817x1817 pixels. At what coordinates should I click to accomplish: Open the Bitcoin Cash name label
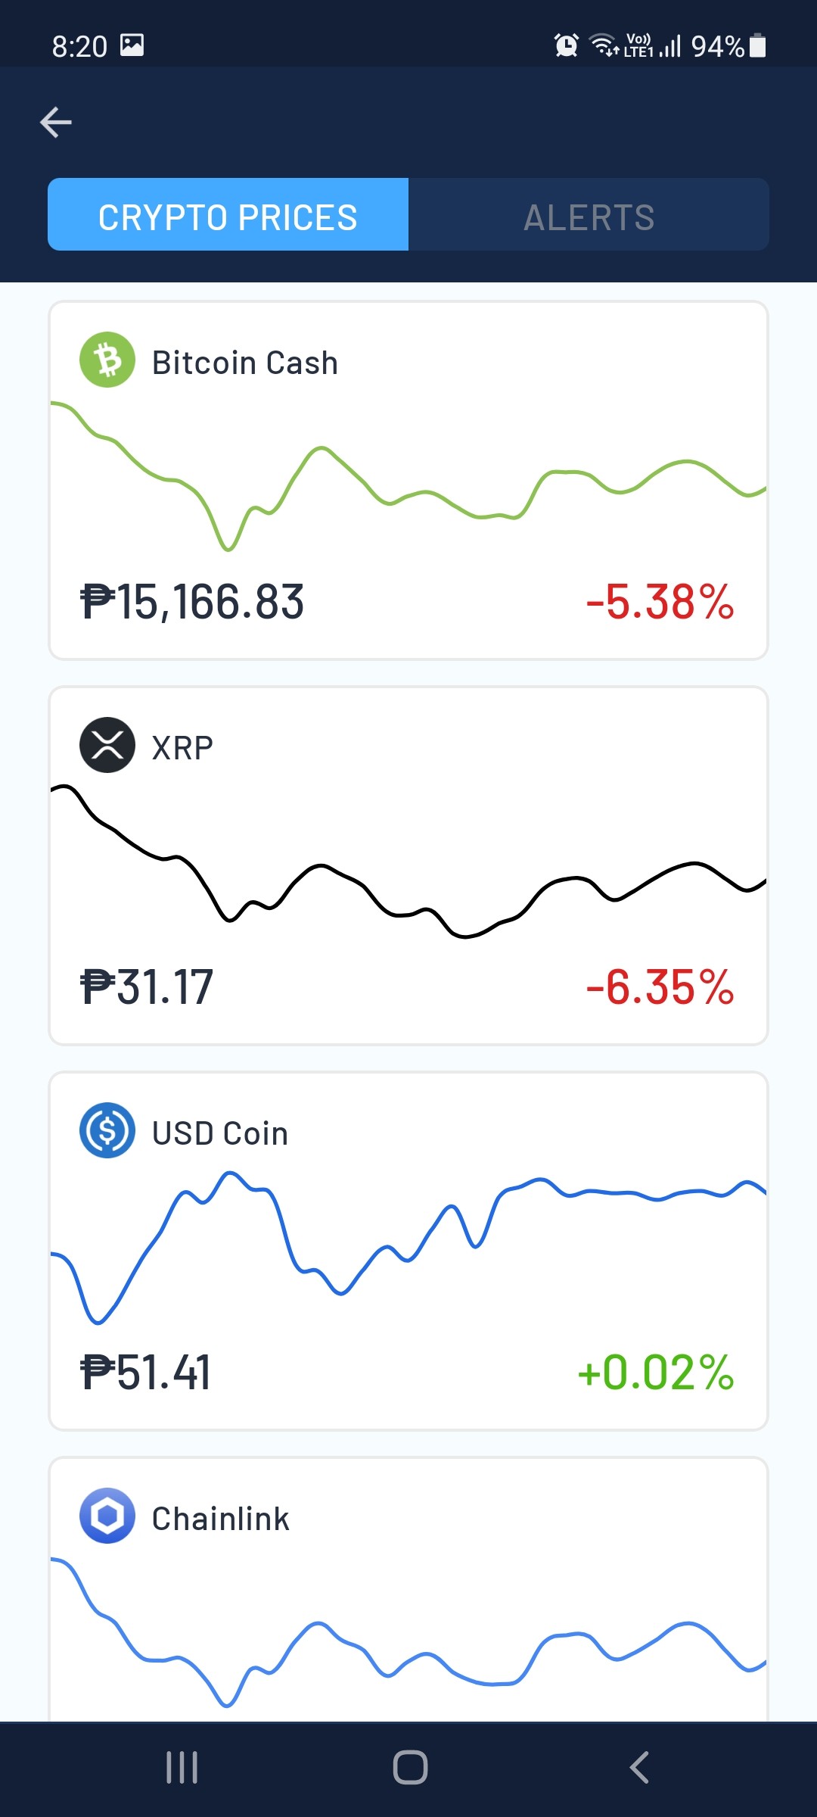click(245, 363)
